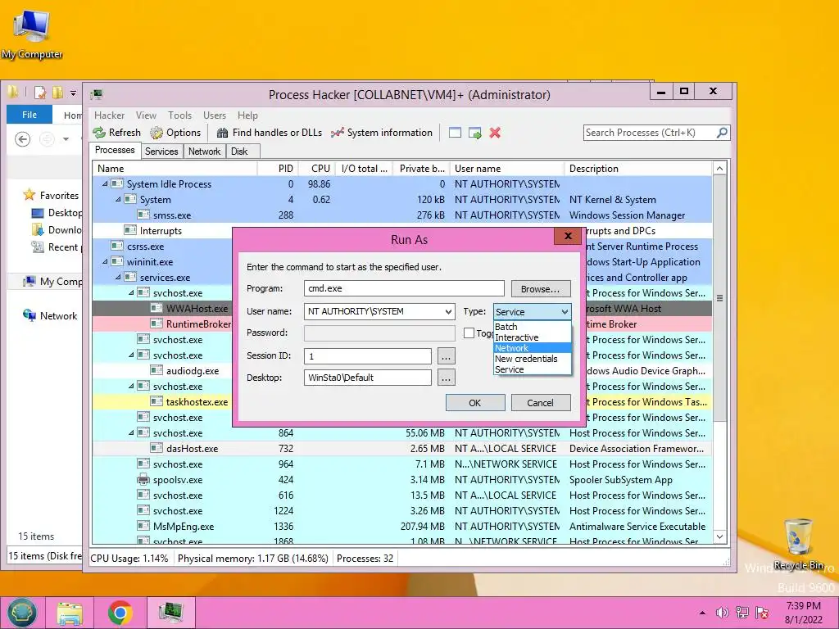
Task: Open File Explorer from the taskbar
Action: coord(70,613)
